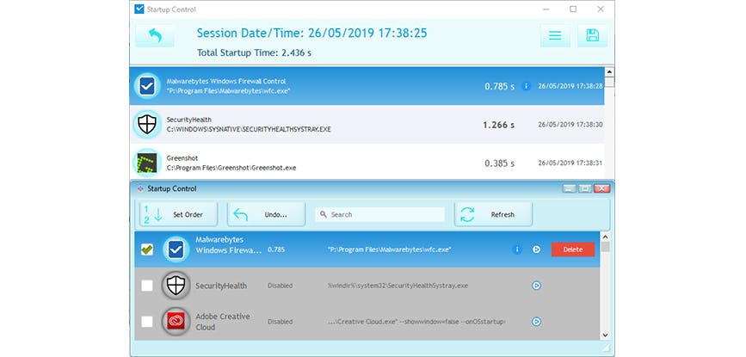This screenshot has width=746, height=357.
Task: Close the lower Startup Control window
Action: click(x=601, y=188)
